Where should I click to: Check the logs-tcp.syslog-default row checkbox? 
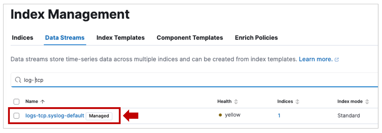click(16, 116)
